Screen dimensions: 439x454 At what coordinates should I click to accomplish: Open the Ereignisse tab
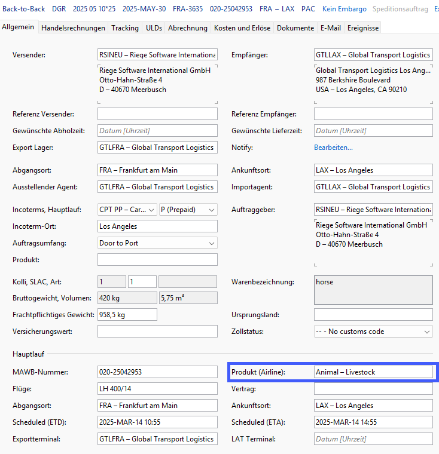click(362, 28)
